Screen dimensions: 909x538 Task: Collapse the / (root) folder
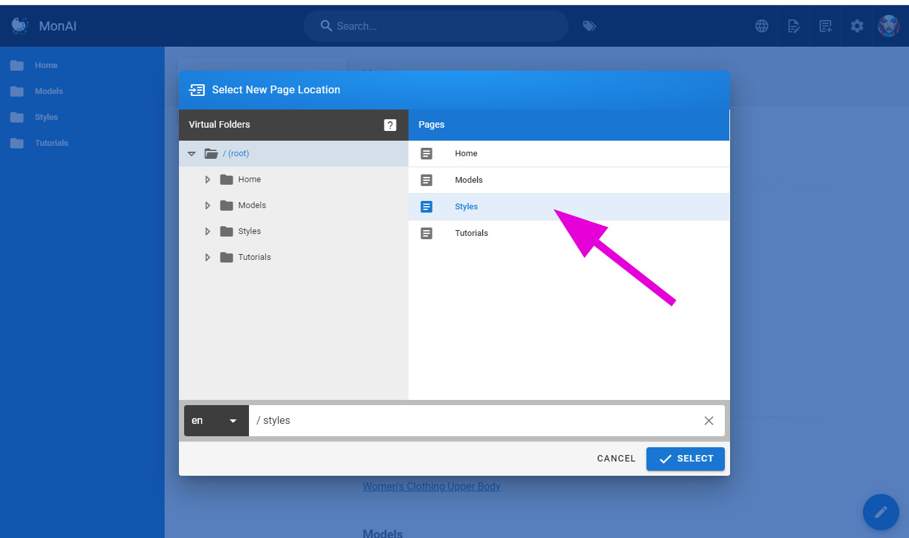191,154
